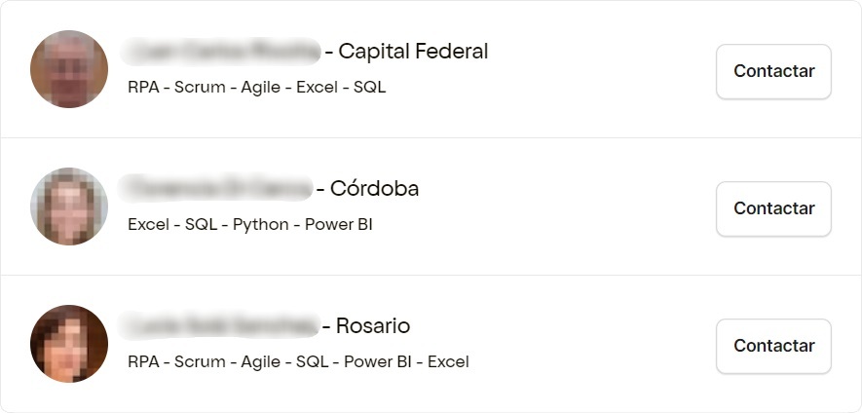Contact the Rosario candidate via Contactar
Image resolution: width=862 pixels, height=413 pixels.
[x=773, y=346]
